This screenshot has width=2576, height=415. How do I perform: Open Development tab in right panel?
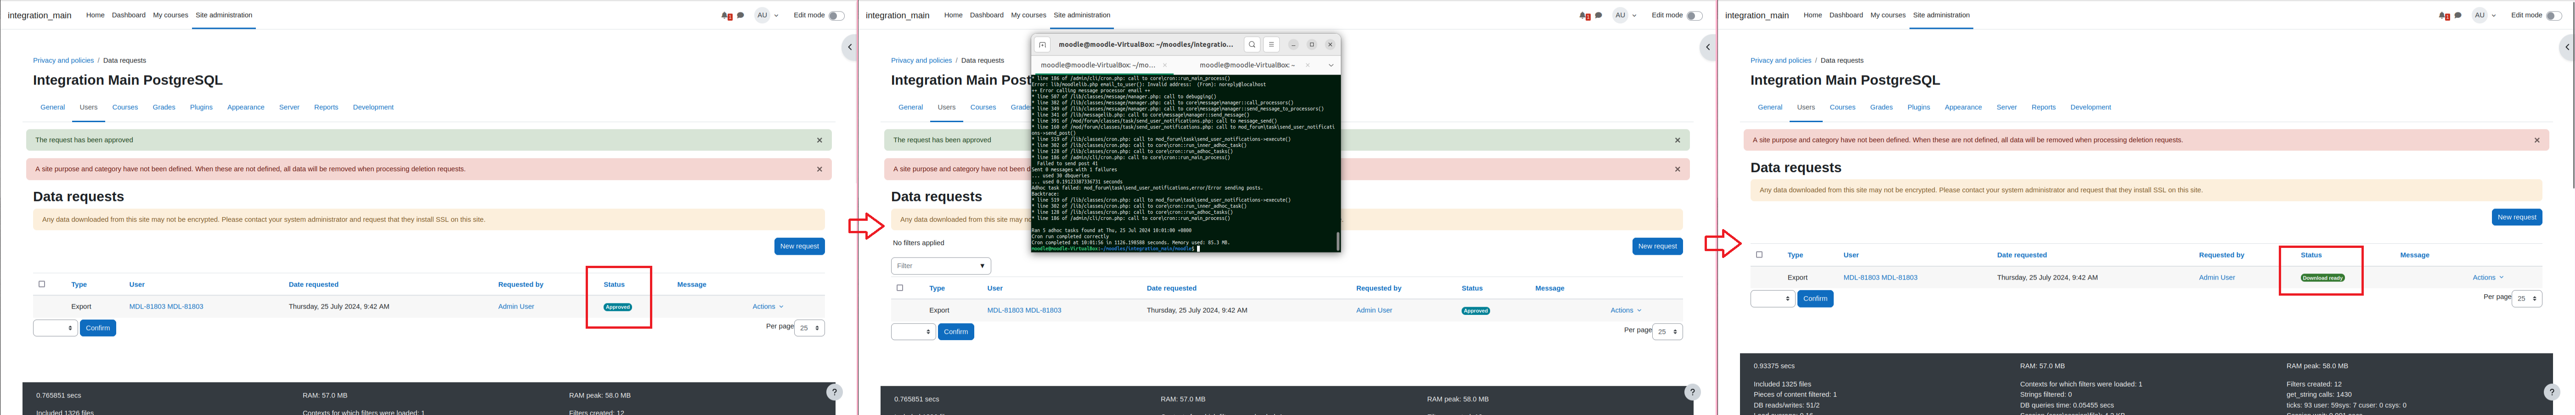[2091, 107]
